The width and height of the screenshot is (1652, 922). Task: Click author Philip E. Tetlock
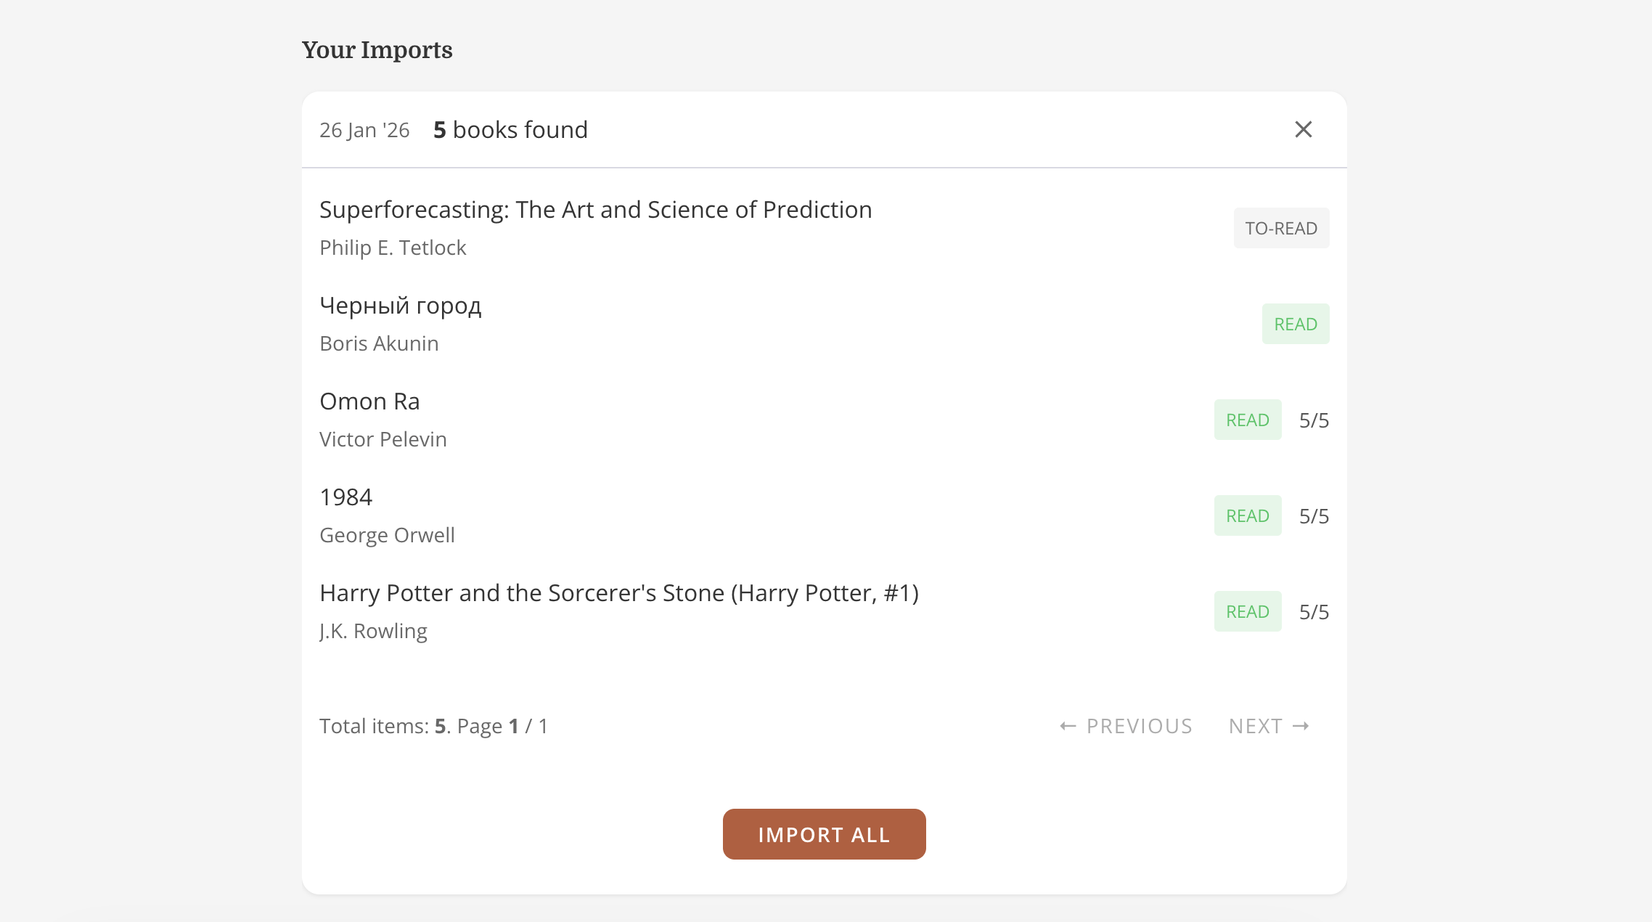(393, 248)
